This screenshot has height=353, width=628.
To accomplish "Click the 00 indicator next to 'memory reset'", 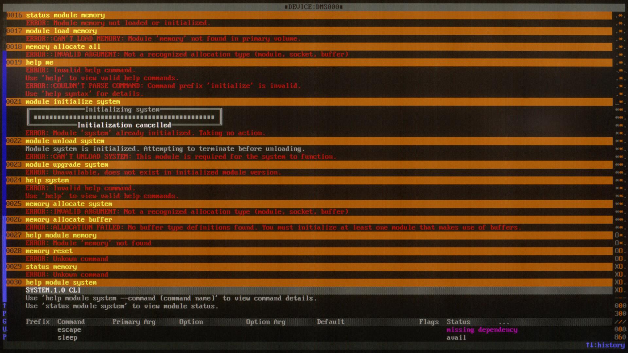I will coord(619,251).
